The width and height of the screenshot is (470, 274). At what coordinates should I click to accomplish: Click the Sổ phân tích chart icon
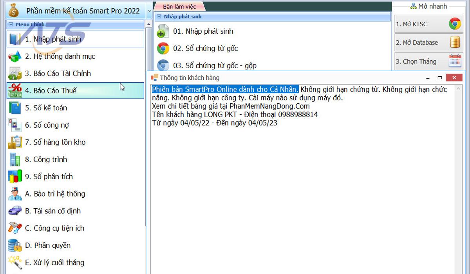[x=15, y=177]
